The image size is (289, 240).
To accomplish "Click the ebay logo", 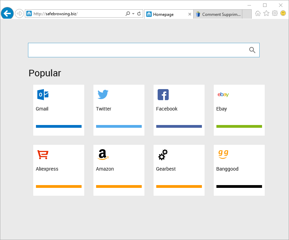I will [x=223, y=94].
